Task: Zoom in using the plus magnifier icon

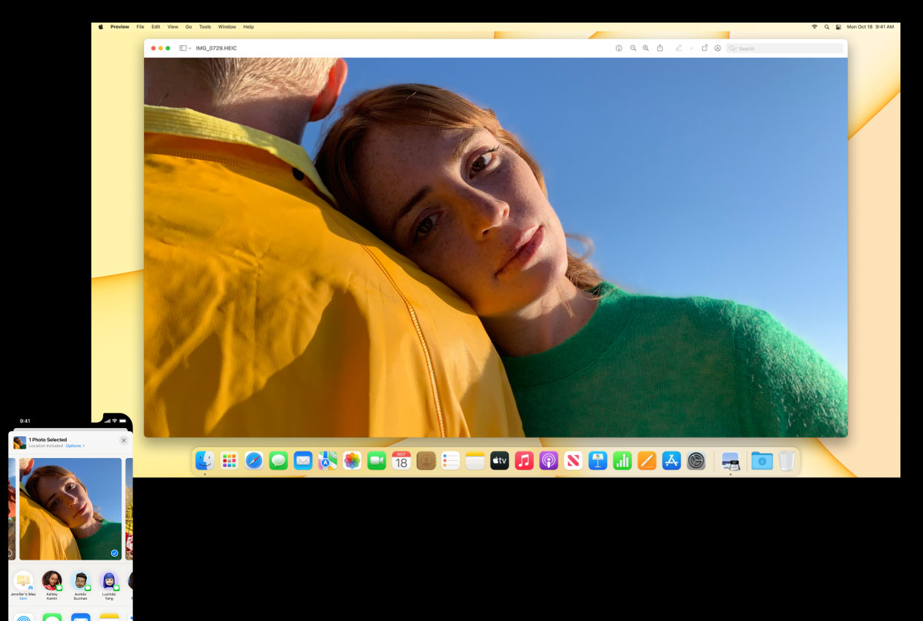Action: [x=646, y=48]
